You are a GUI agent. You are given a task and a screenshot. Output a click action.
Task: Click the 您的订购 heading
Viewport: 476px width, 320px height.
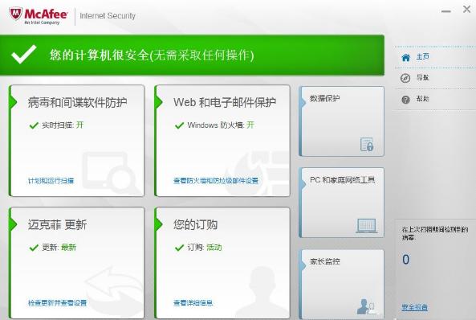(x=196, y=225)
